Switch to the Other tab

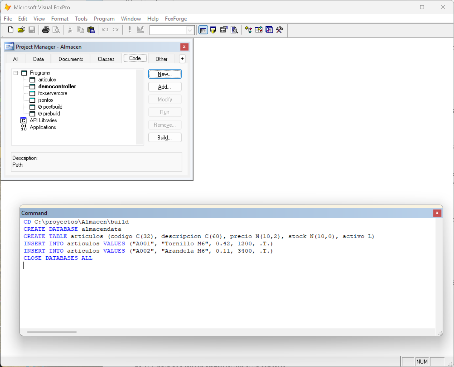(x=162, y=59)
